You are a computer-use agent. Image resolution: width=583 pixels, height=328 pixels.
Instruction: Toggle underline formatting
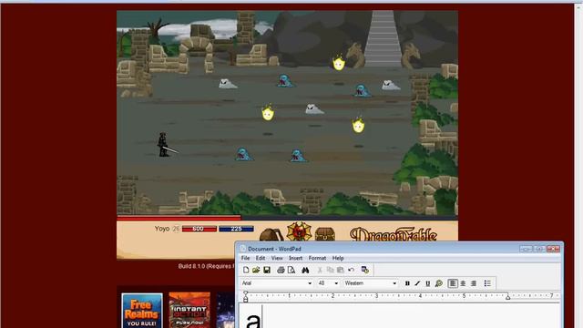pos(428,283)
